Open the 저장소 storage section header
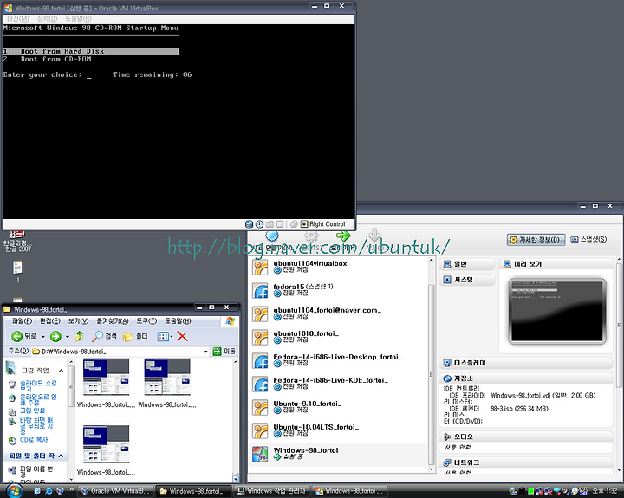Image resolution: width=624 pixels, height=498 pixels. pos(526,378)
